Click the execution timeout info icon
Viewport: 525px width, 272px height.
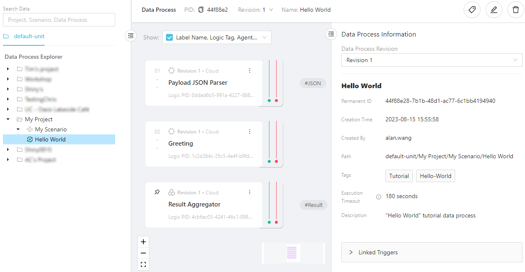tap(378, 196)
